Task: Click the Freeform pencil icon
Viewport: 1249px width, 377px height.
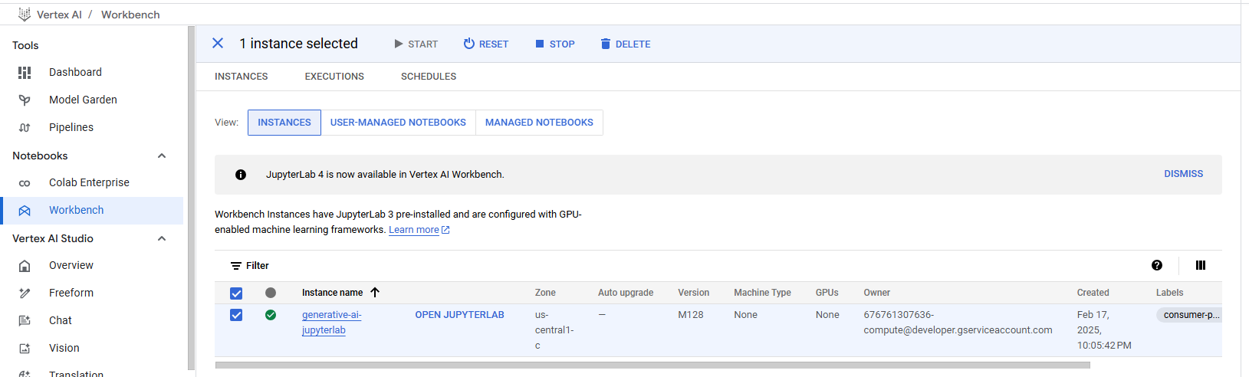Action: click(25, 293)
